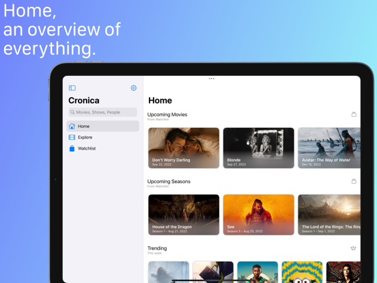The height and width of the screenshot is (283, 377).
Task: Select the Watchlist blue icon
Action: pyautogui.click(x=72, y=148)
